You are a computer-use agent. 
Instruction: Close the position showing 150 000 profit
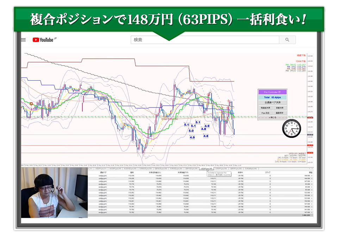click(x=312, y=201)
